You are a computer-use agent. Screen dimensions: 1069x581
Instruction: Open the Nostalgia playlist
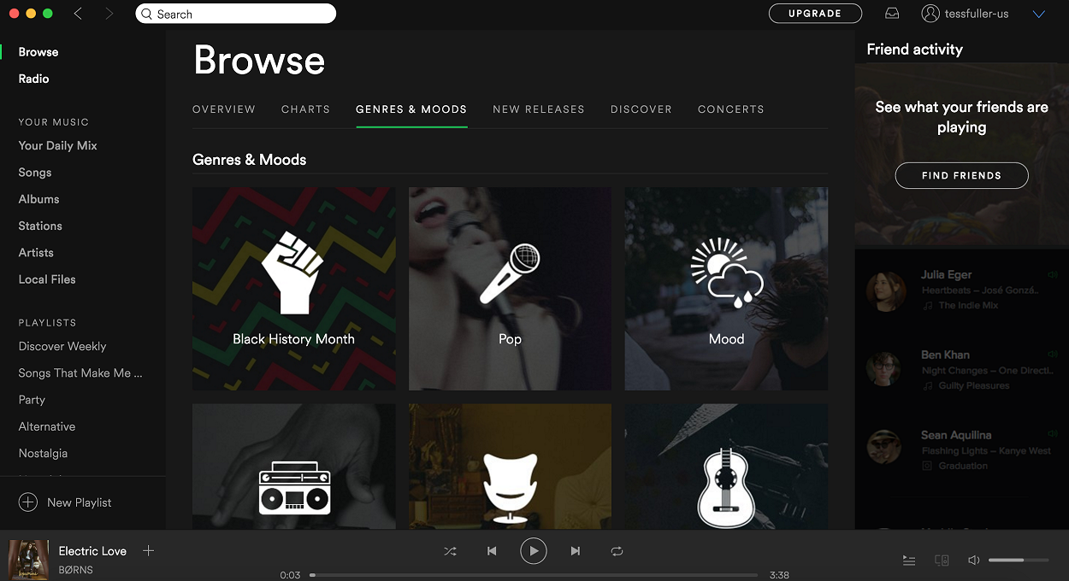pos(43,454)
